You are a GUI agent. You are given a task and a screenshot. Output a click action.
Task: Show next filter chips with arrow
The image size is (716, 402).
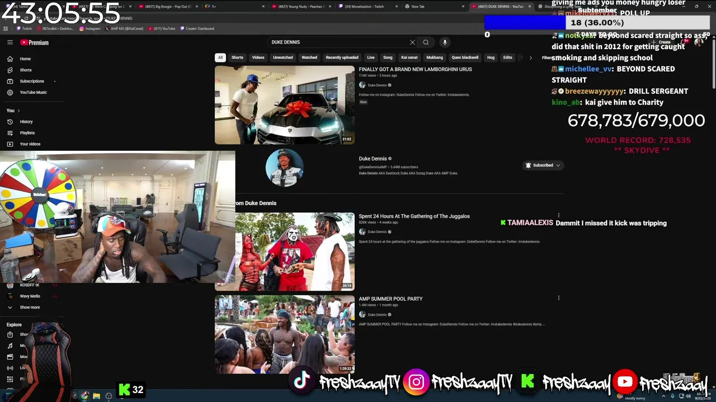tap(530, 58)
